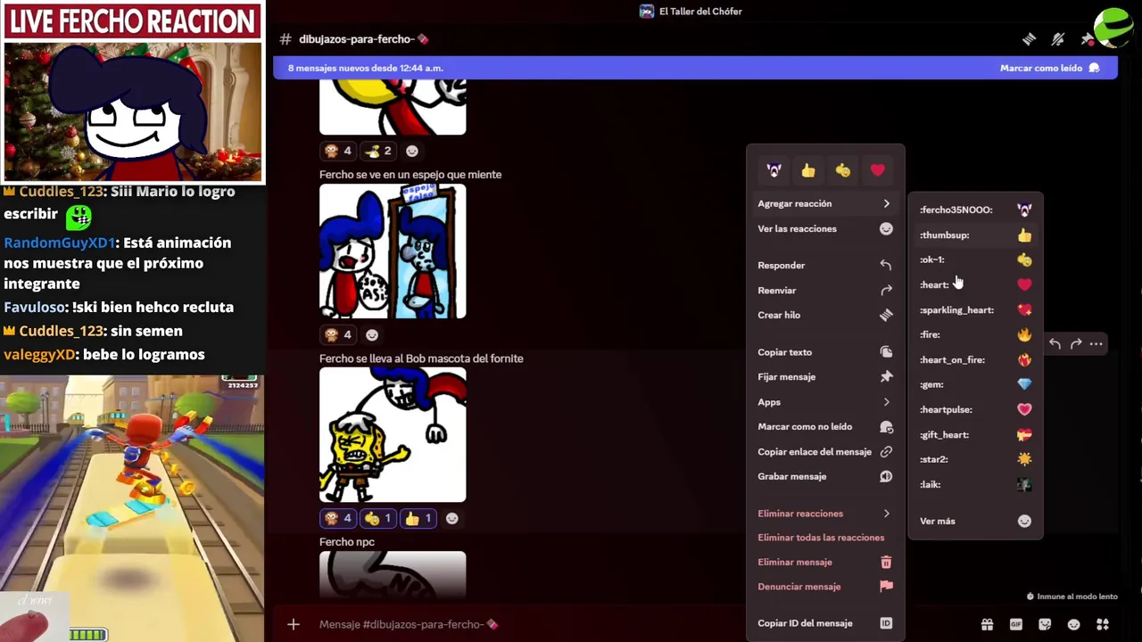The height and width of the screenshot is (642, 1142).
Task: Toggle monkey reaction under the top drawing
Action: [338, 152]
